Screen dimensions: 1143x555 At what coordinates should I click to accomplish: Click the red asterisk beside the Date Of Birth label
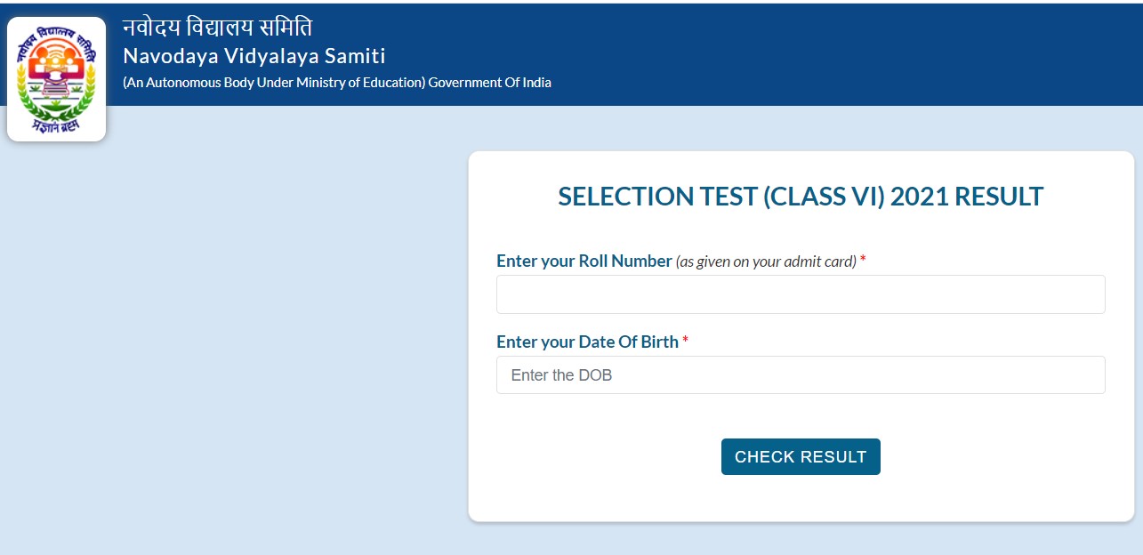pyautogui.click(x=685, y=341)
